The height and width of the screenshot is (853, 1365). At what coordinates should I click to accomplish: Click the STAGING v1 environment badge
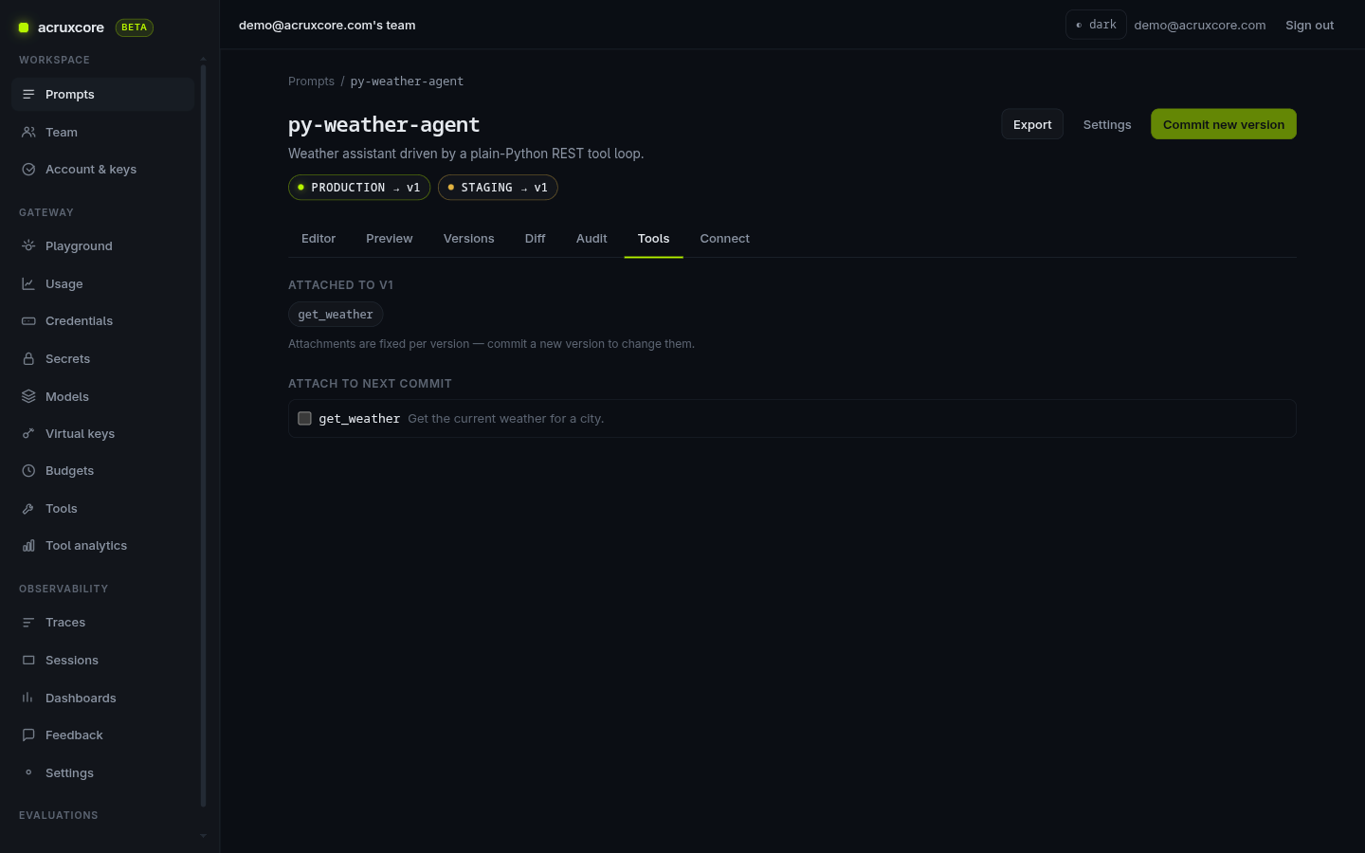pyautogui.click(x=498, y=188)
